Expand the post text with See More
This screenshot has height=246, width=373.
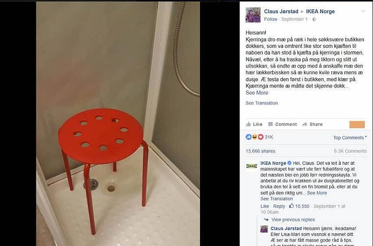tap(257, 92)
